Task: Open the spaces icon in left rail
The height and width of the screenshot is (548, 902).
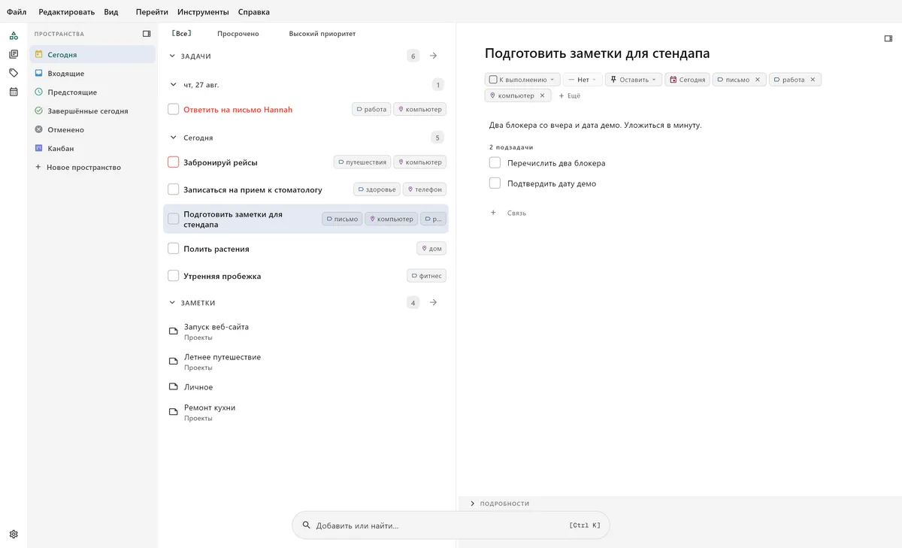Action: click(x=14, y=35)
